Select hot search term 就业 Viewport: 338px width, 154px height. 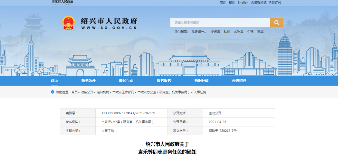(x=260, y=32)
